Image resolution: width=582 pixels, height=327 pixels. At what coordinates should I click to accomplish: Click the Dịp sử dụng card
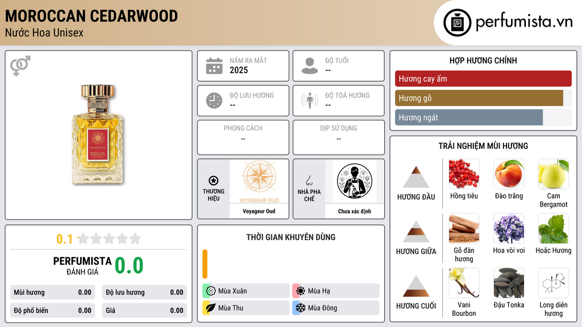339,137
